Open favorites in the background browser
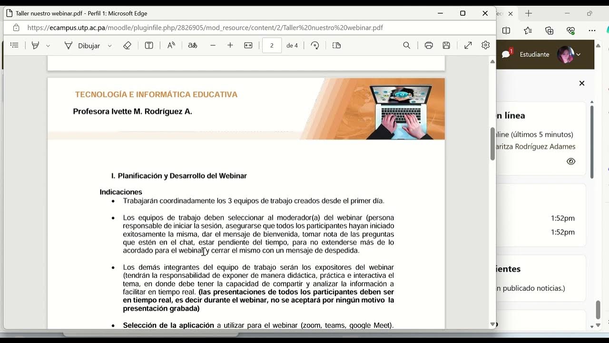Viewport: 609px width, 343px height. 528,30
